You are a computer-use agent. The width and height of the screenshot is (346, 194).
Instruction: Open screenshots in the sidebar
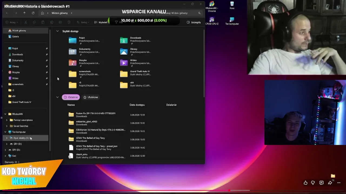(26, 84)
